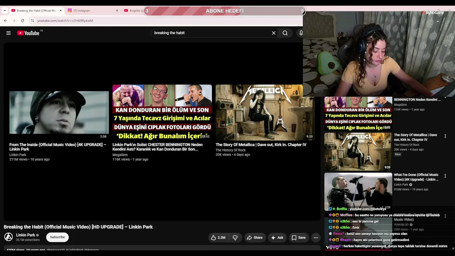Reload the YouTube page

[x=22, y=21]
